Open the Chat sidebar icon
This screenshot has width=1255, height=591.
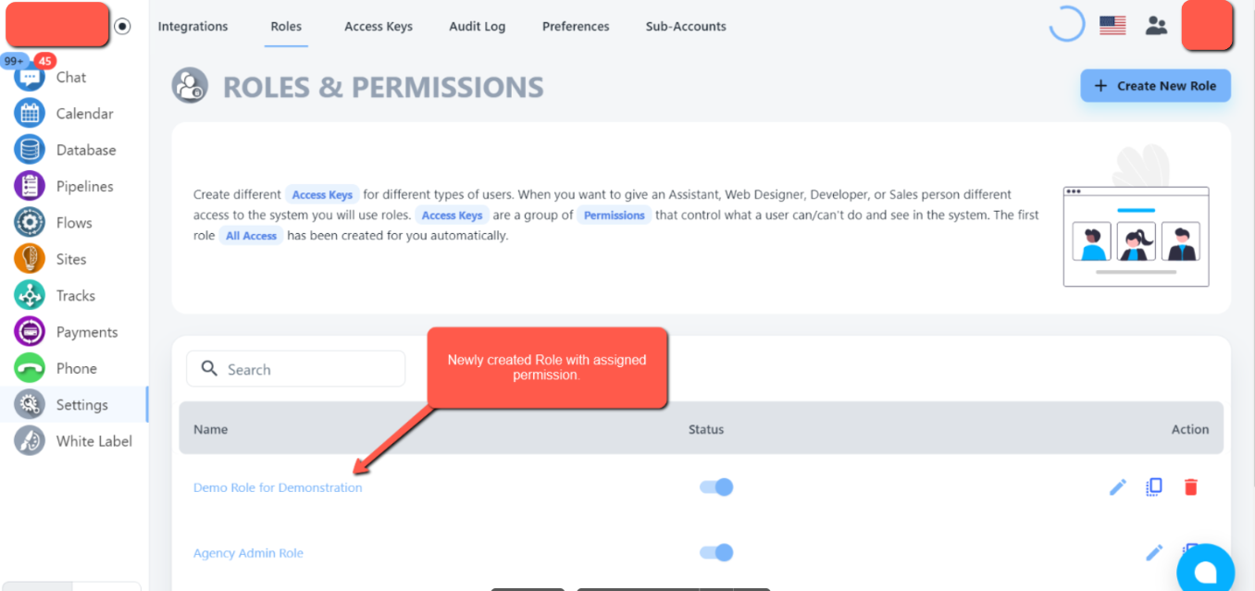(30, 78)
